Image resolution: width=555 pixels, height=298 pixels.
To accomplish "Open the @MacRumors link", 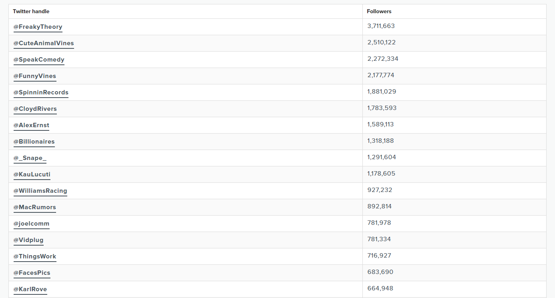I will [x=35, y=207].
